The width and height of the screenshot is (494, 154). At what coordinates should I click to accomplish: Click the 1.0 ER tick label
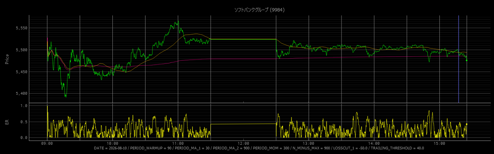[24, 105]
